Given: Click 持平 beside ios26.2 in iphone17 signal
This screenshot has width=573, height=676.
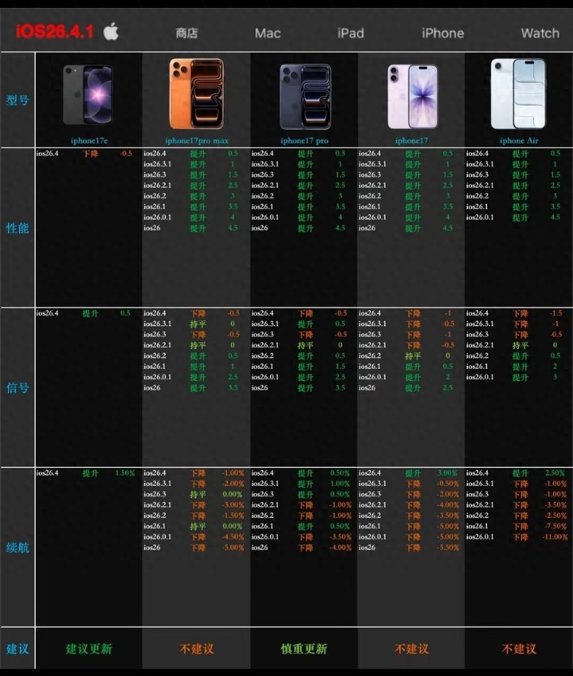Looking at the screenshot, I should tap(413, 356).
